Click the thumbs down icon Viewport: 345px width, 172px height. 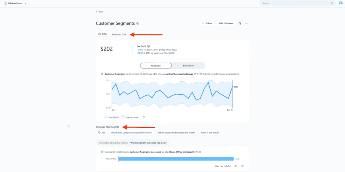click(243, 166)
